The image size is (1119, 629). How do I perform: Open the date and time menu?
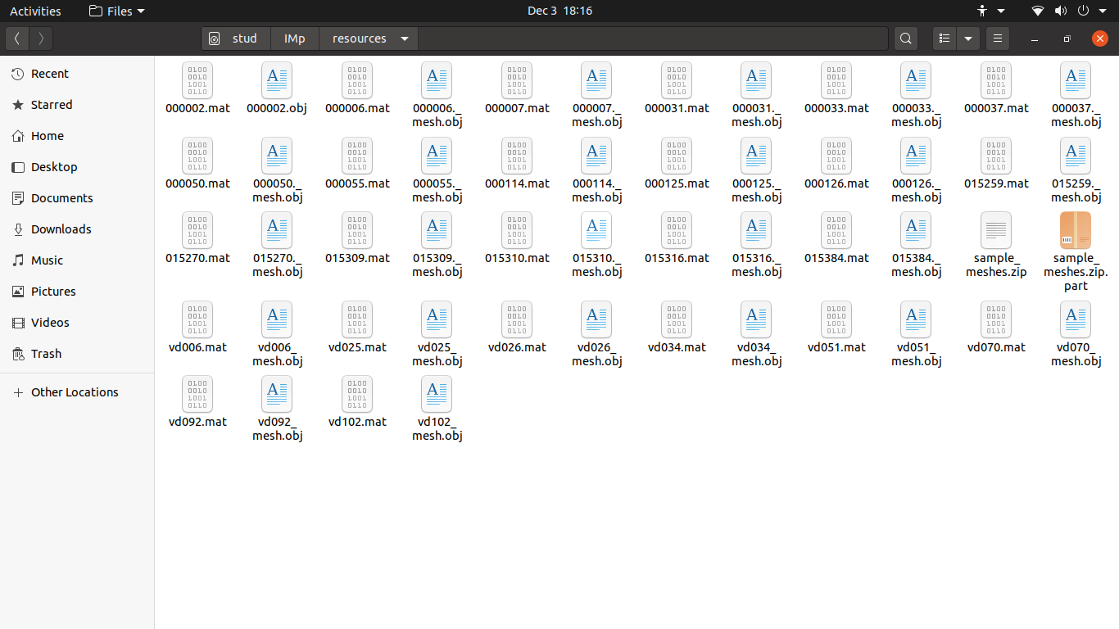tap(559, 11)
